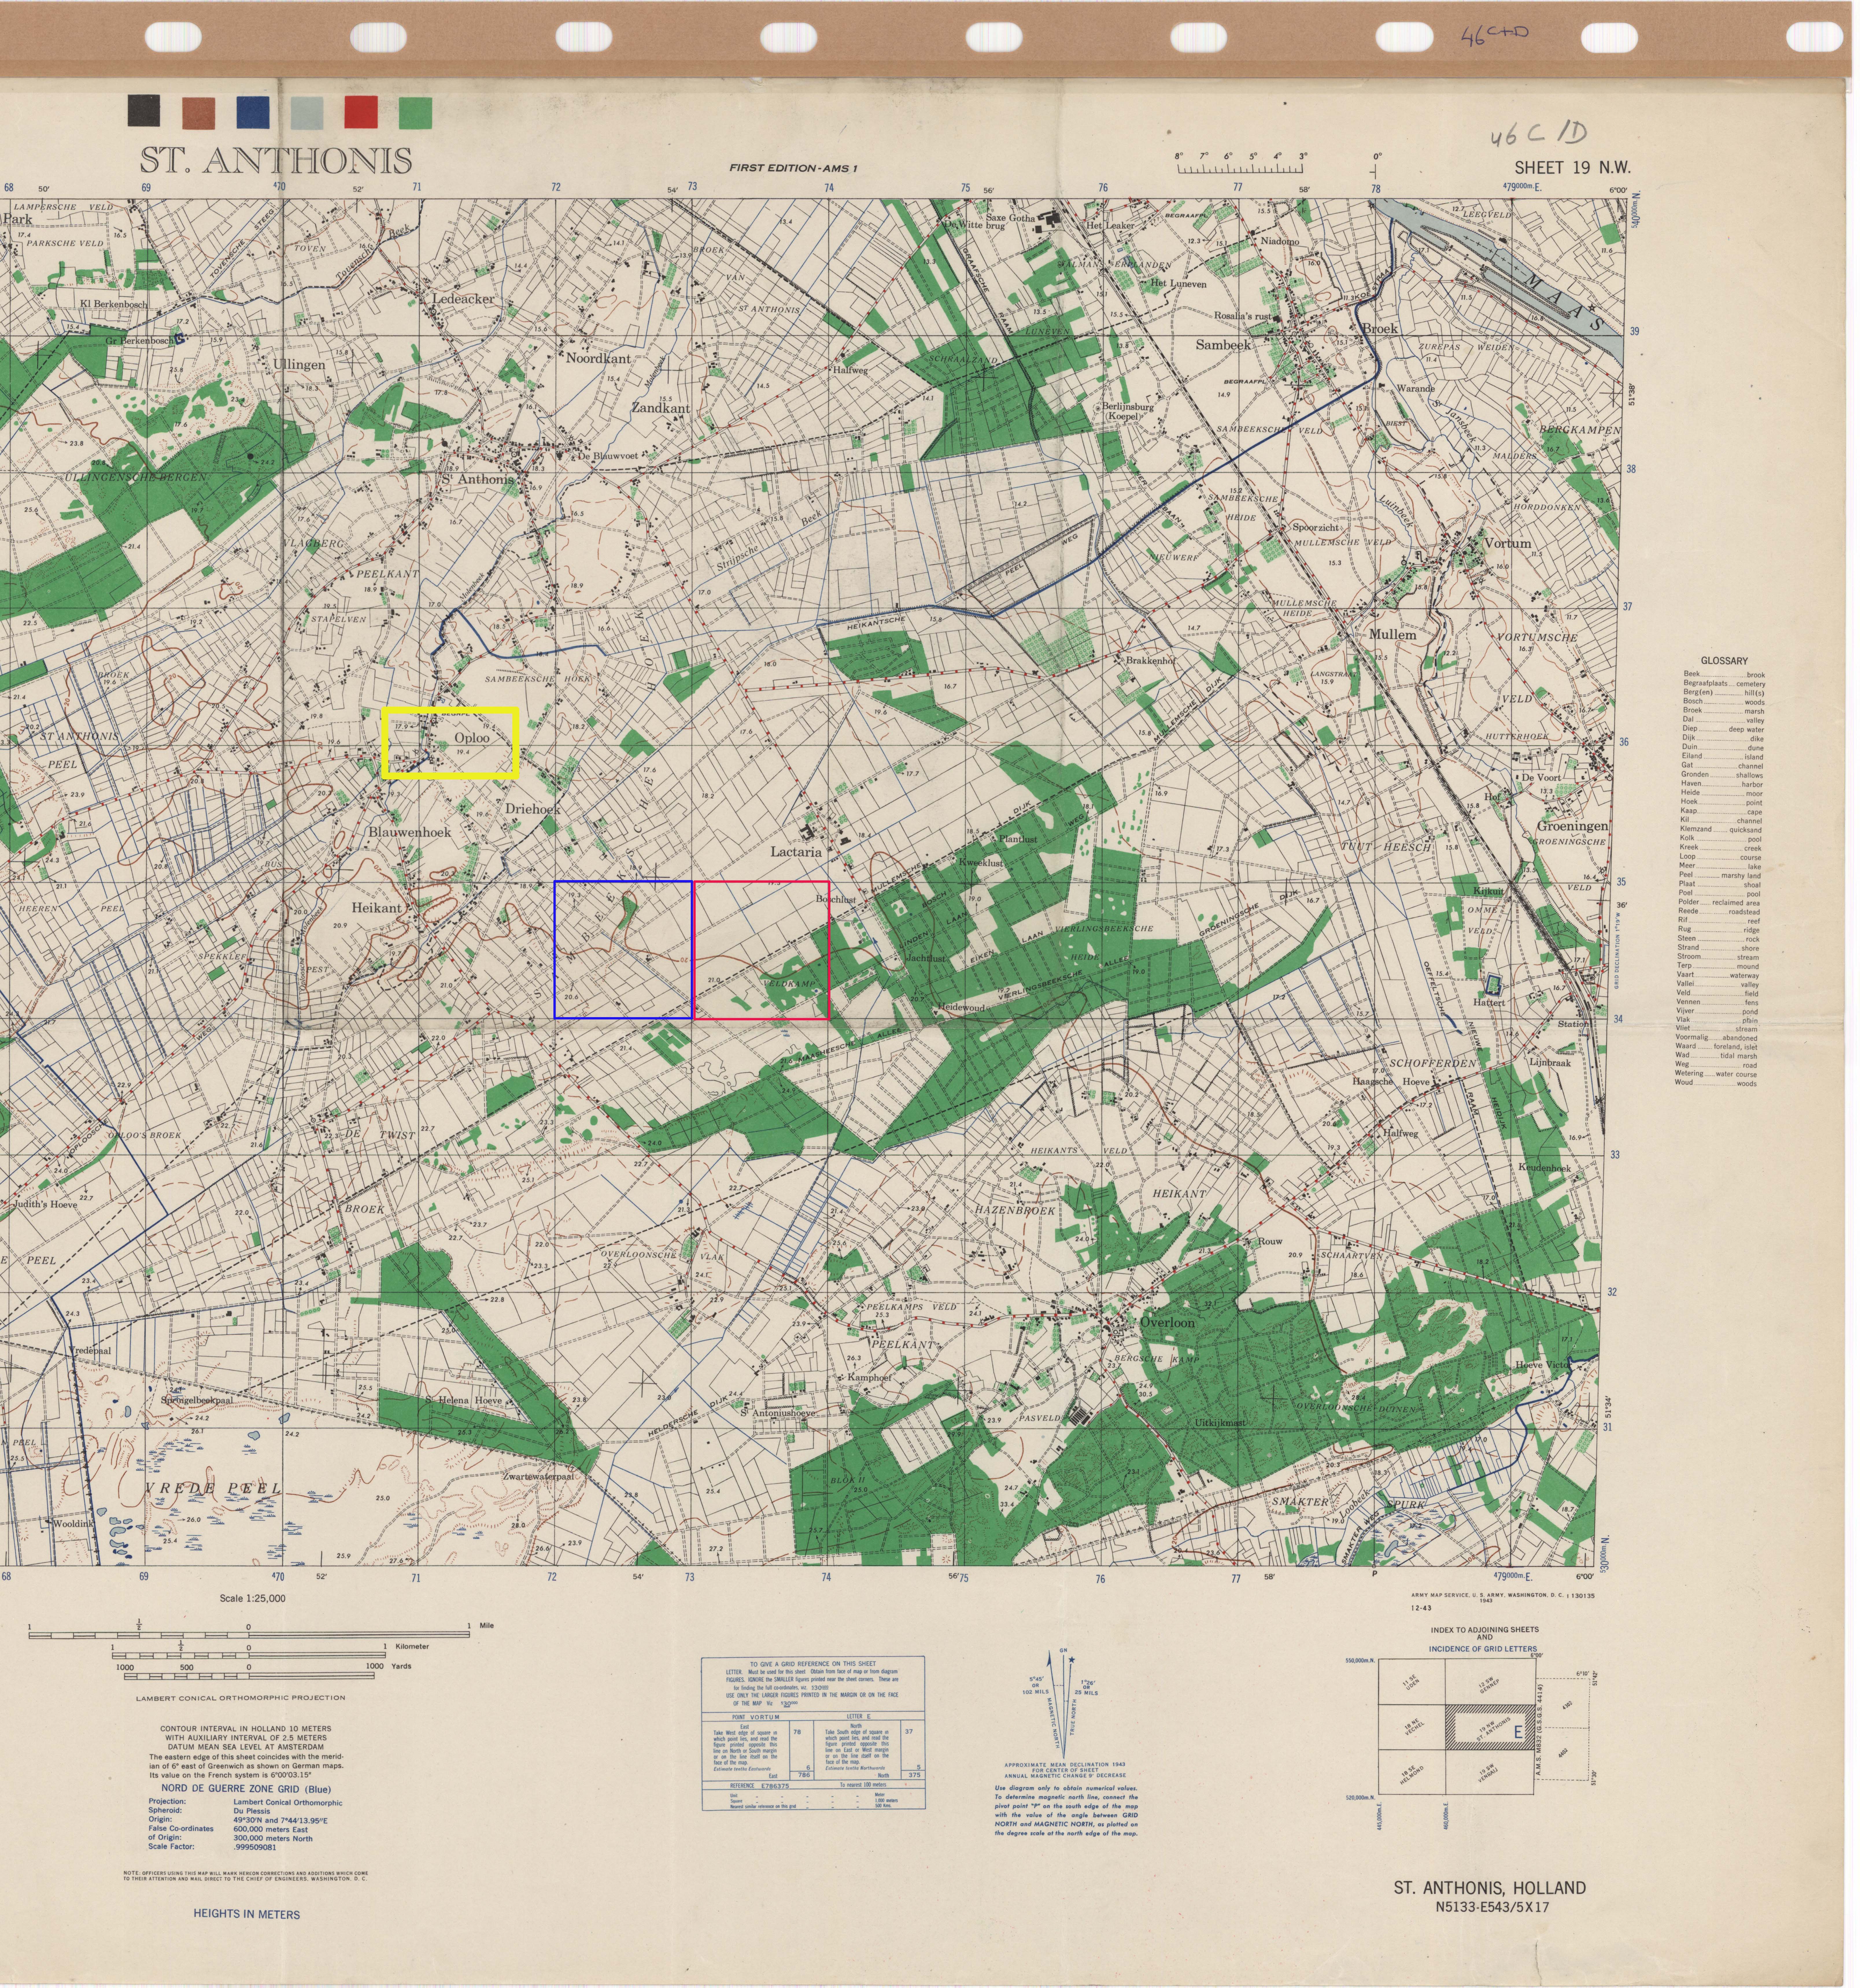Click the black color swatch at top
The height and width of the screenshot is (1988, 1860).
point(144,111)
